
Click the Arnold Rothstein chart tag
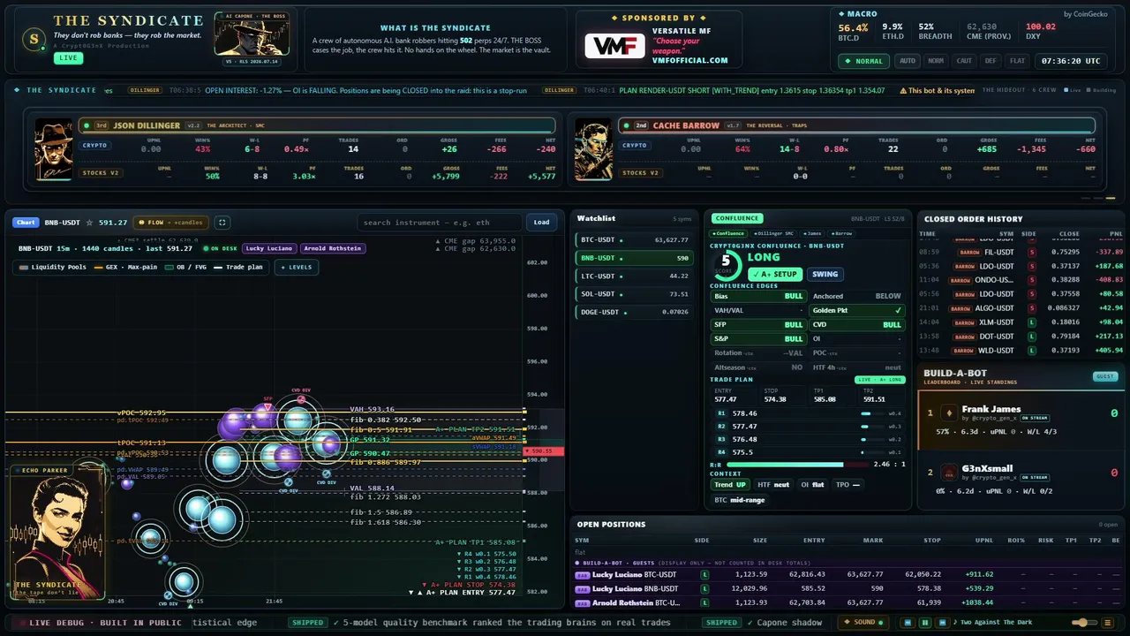[332, 248]
